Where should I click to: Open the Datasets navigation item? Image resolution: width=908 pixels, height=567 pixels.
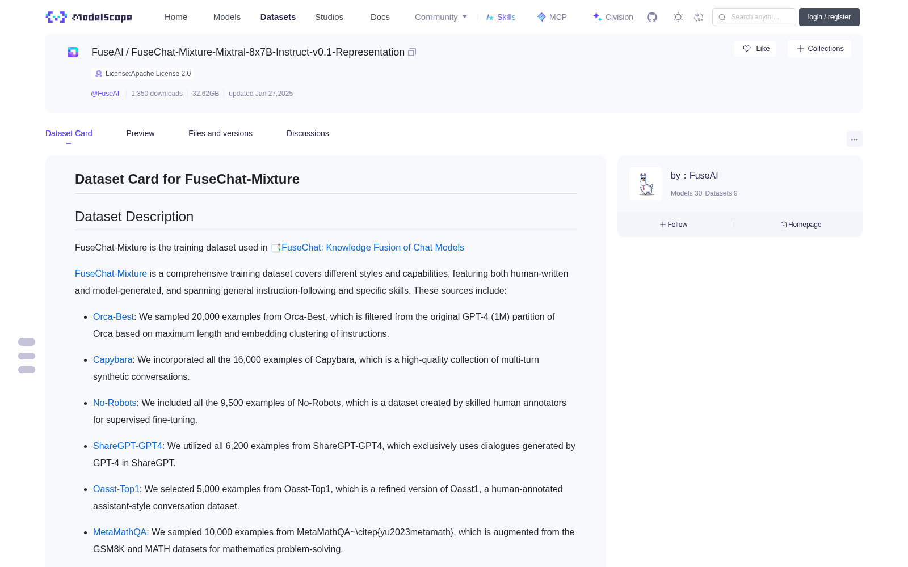pos(278,17)
